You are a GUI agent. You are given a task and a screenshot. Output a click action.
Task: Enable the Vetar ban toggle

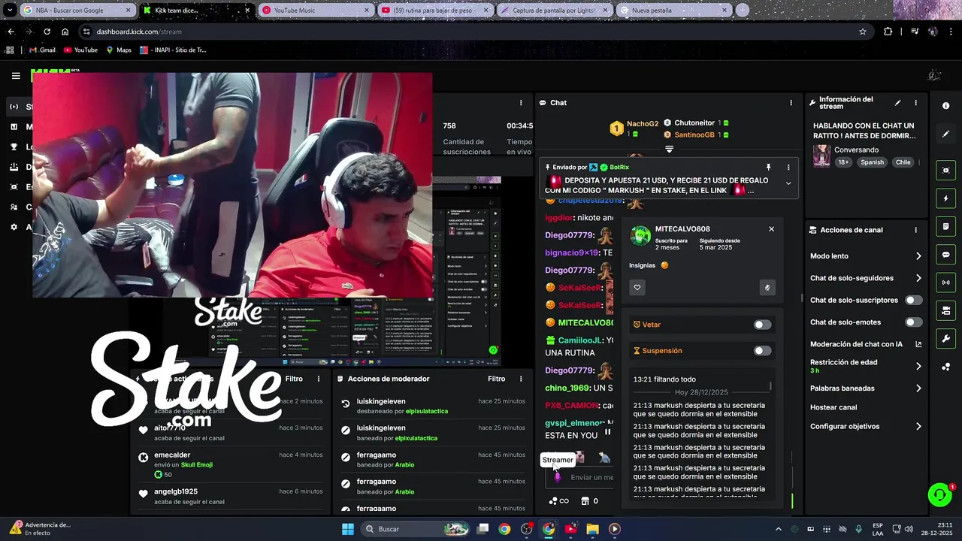762,325
